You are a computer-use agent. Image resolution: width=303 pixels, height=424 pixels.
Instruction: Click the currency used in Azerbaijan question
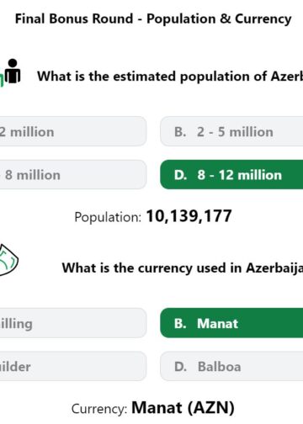point(183,268)
